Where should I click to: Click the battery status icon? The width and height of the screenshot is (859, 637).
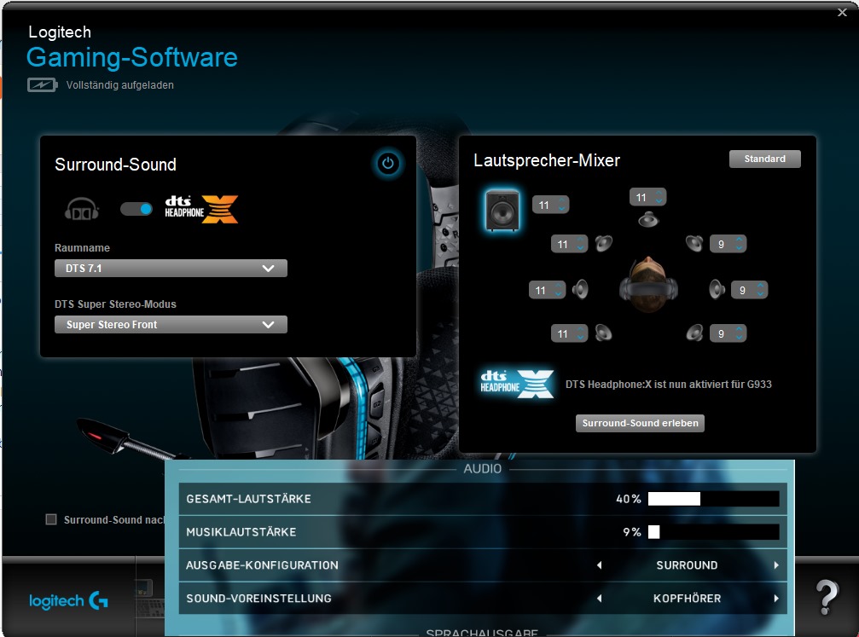42,85
